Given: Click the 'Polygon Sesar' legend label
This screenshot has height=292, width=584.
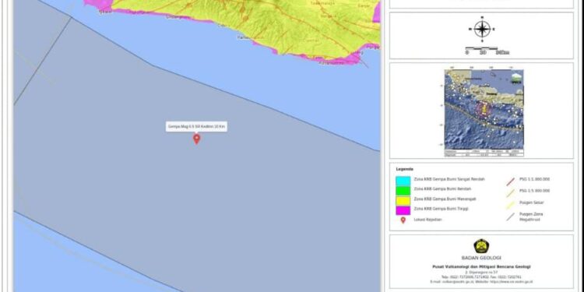Looking at the screenshot, I should click(532, 202).
